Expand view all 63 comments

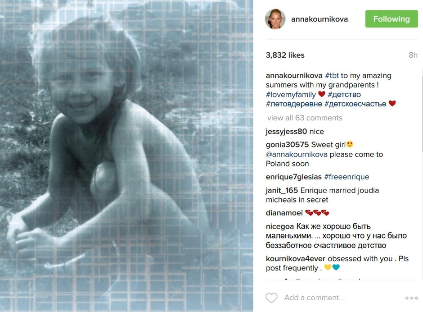tap(305, 118)
